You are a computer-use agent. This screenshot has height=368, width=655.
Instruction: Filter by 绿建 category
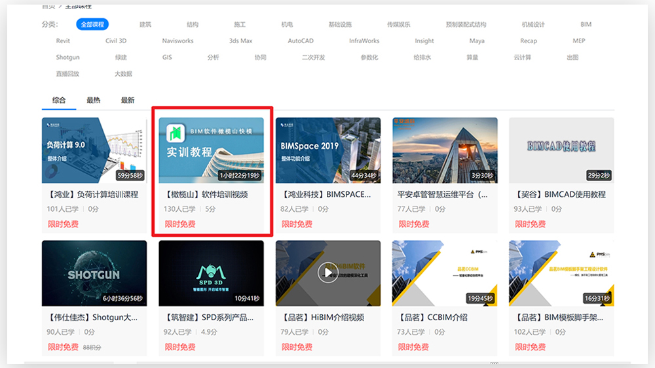coord(121,58)
